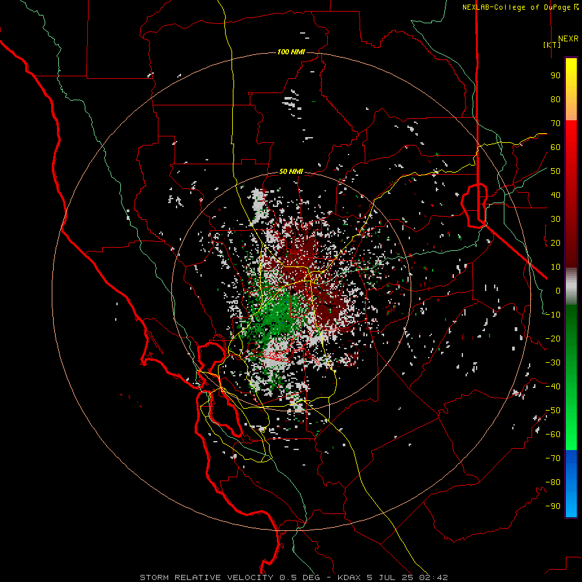Image resolution: width=582 pixels, height=582 pixels.
Task: Click the 0 knots scale label
Action: point(558,290)
